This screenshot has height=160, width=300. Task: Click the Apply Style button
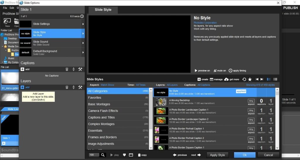coord(217,155)
